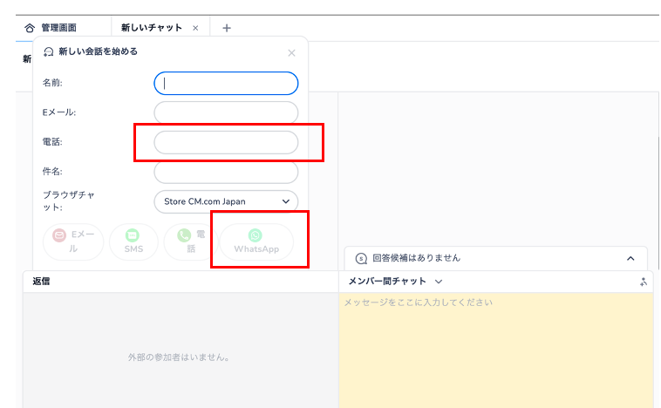661x408 pixels.
Task: Choose the SMS channel button
Action: pos(133,241)
